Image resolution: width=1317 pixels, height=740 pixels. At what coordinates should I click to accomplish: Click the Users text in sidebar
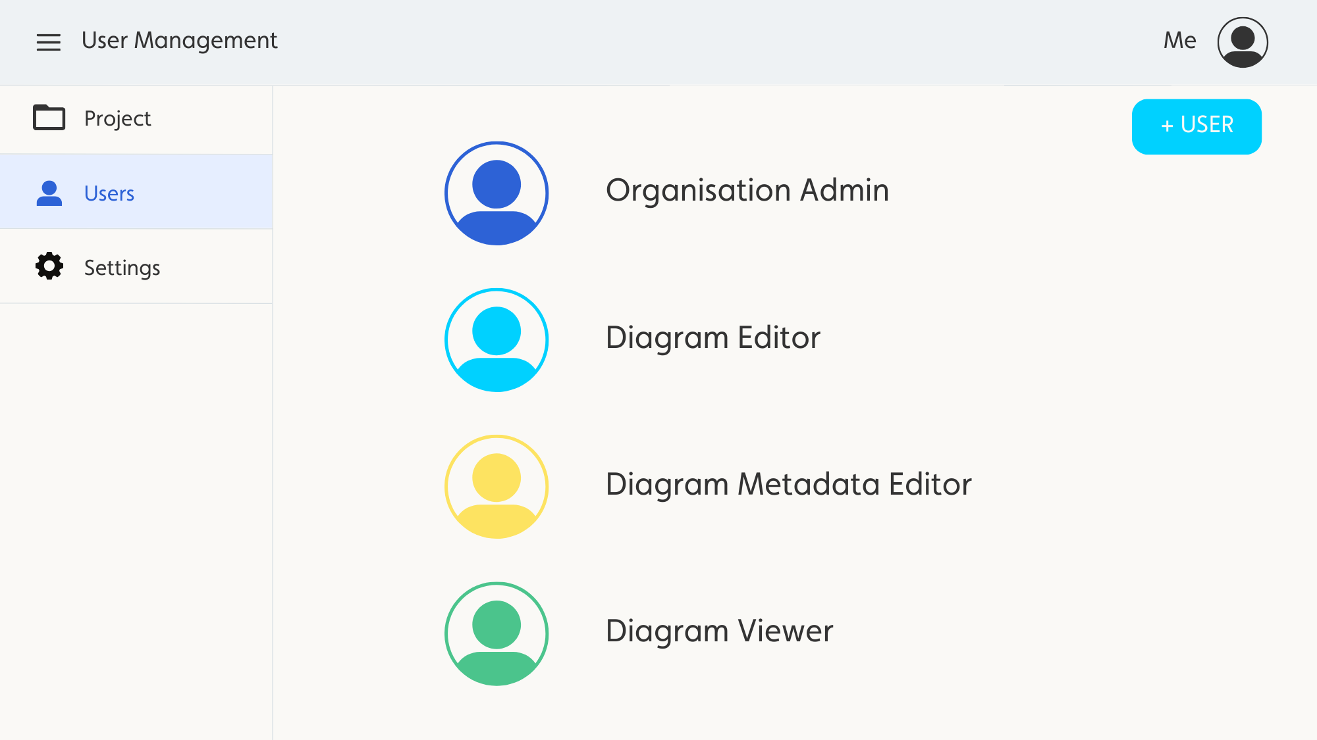click(x=109, y=193)
